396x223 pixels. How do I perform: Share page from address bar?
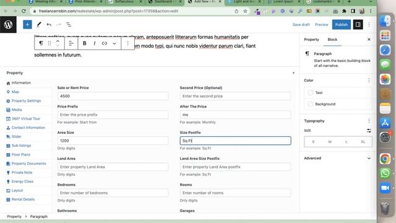(x=236, y=11)
